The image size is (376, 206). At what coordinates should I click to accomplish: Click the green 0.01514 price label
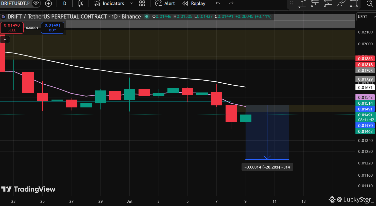365,103
